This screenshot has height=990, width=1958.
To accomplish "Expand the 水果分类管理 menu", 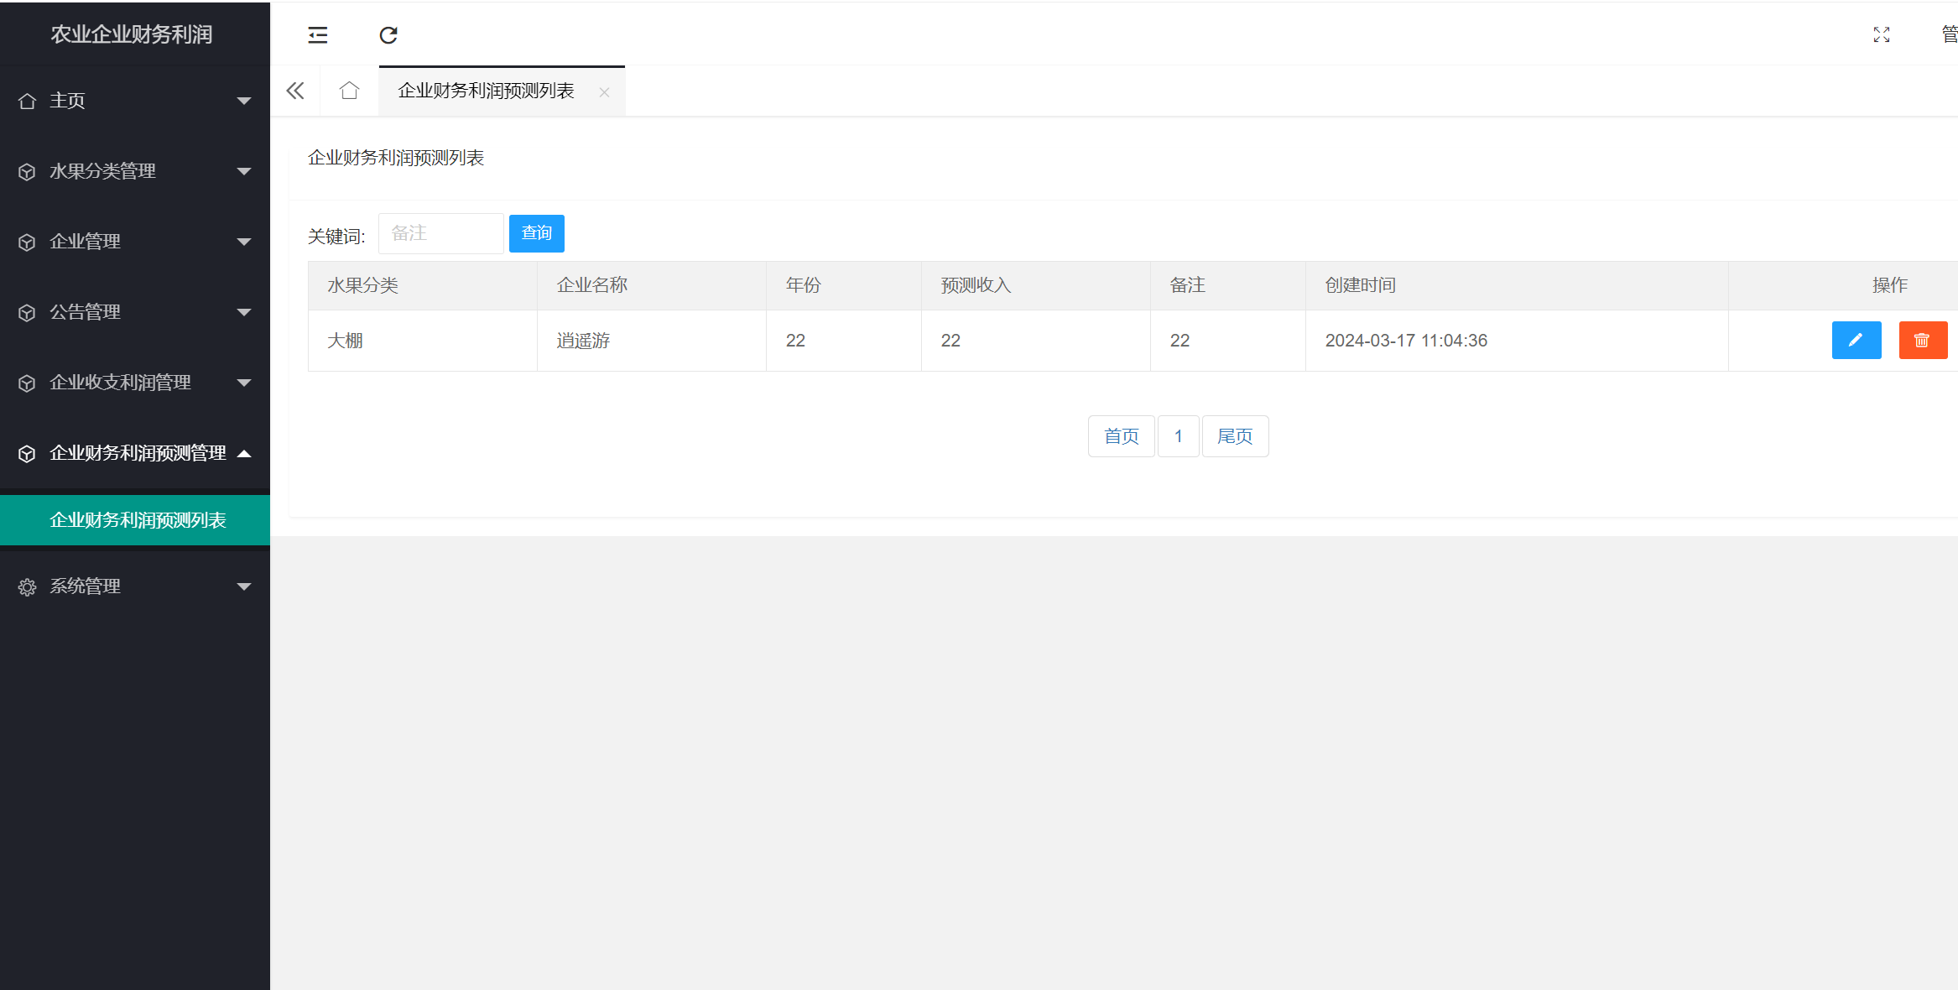I will tap(134, 171).
